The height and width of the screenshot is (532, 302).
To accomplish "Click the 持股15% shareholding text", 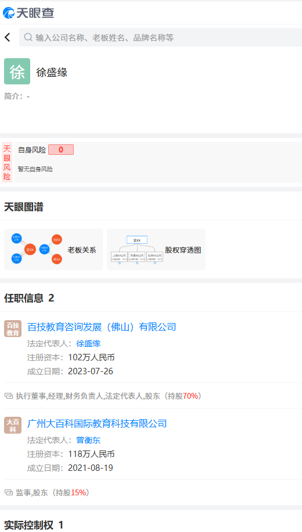I will coord(71,492).
